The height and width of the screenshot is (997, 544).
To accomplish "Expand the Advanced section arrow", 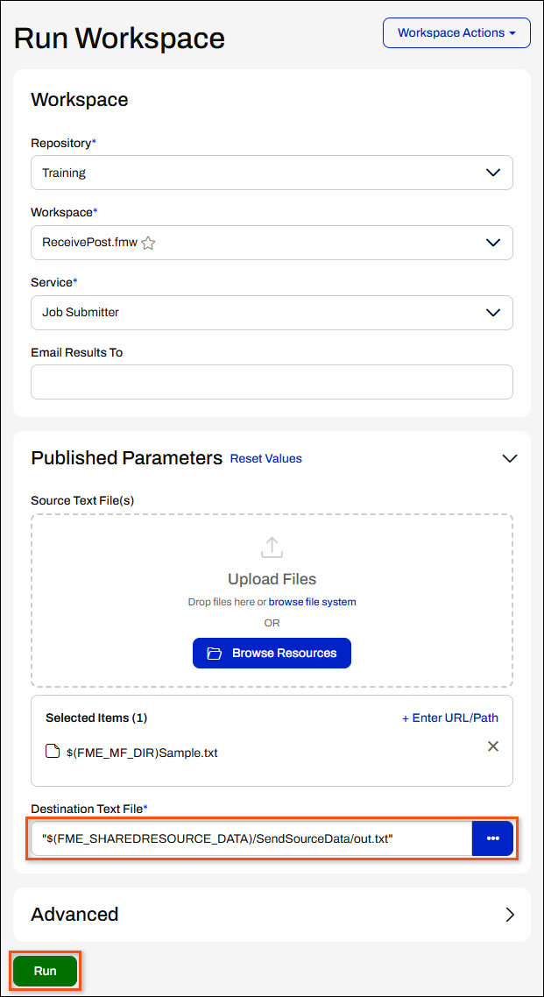I will coord(510,915).
